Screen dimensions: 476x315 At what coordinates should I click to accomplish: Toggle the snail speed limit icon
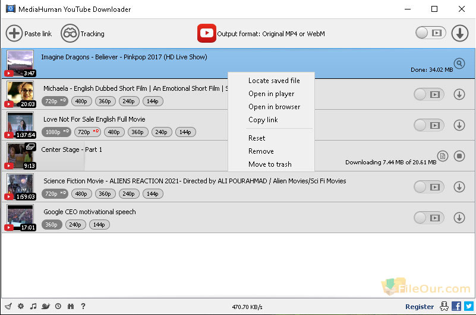click(46, 306)
